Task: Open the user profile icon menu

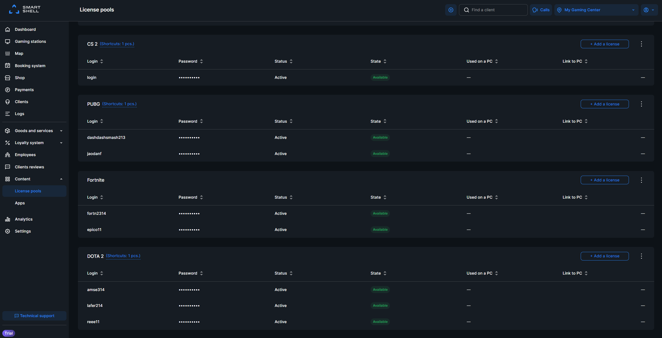Action: (x=649, y=10)
